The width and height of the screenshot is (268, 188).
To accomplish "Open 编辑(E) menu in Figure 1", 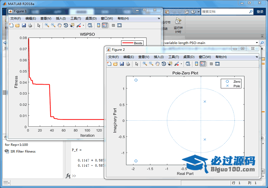I will tap(31, 18).
